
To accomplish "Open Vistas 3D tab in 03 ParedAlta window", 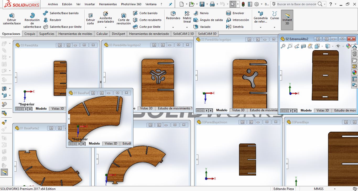I will pyautogui.click(x=58, y=109).
